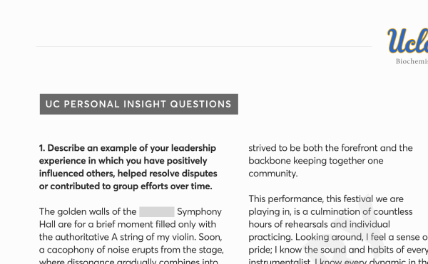
Task: Click the word 'culmination' in right column
Action: 337,212
